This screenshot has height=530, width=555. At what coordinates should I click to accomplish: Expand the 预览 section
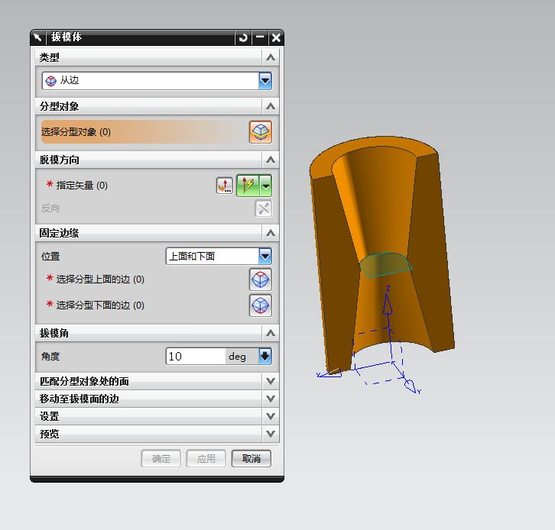point(271,434)
